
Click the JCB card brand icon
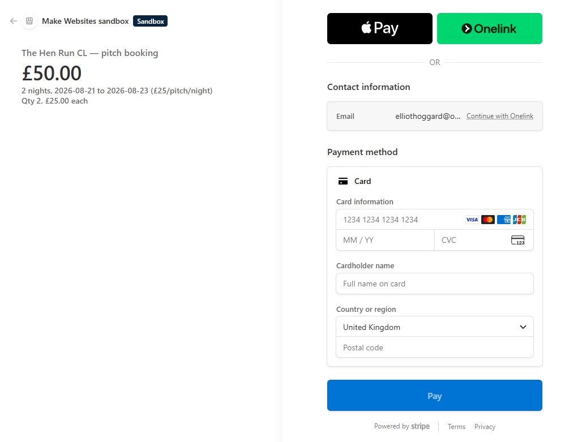pos(519,220)
